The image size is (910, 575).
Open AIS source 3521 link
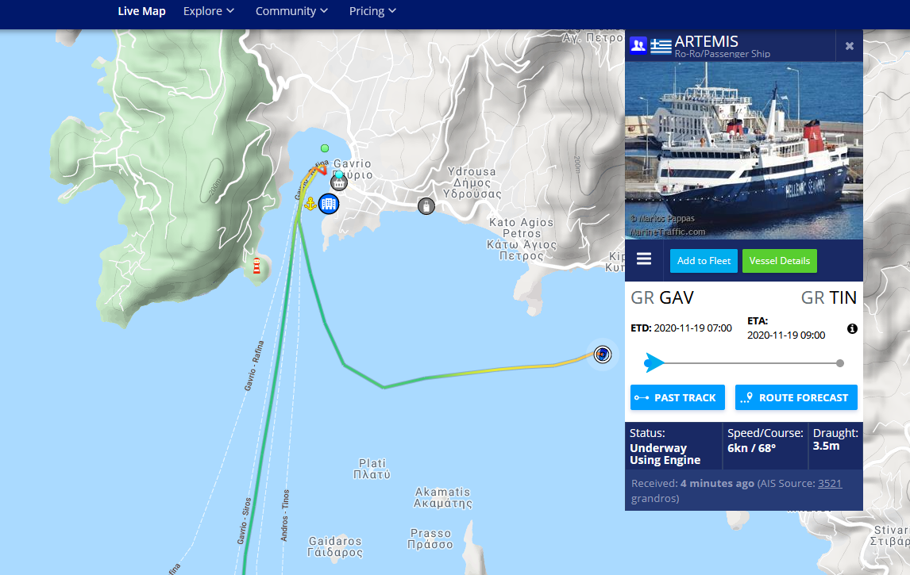(x=829, y=484)
